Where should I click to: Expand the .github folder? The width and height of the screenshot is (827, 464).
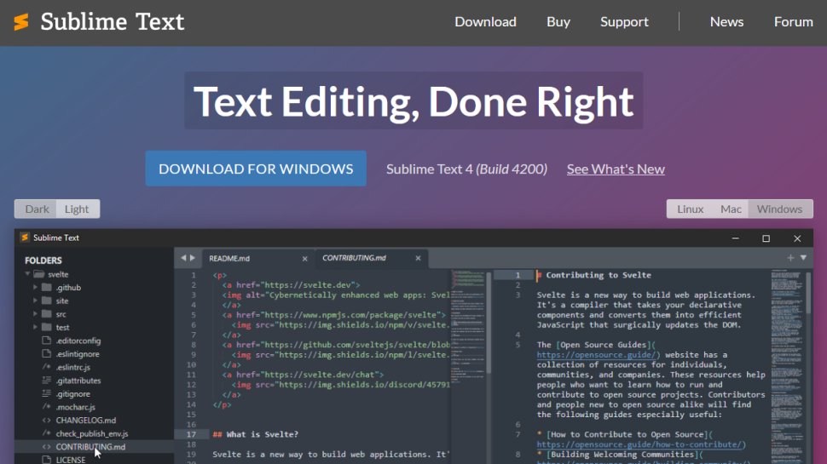click(35, 288)
